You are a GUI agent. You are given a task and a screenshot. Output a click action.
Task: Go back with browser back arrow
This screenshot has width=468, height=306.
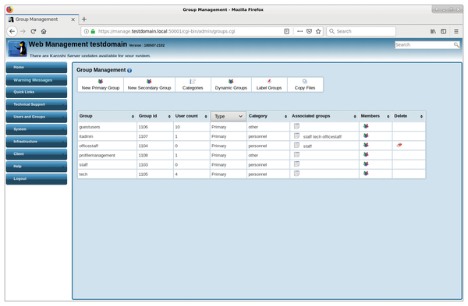pyautogui.click(x=12, y=31)
